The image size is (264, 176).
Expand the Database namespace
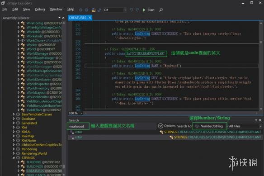click(x=14, y=119)
